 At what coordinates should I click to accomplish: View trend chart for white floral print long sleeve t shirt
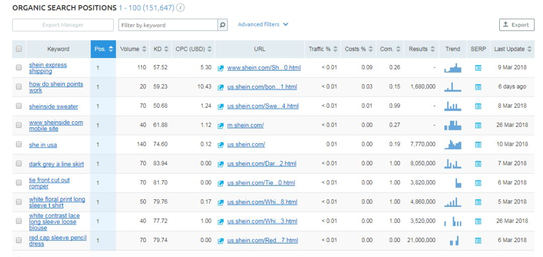452,202
